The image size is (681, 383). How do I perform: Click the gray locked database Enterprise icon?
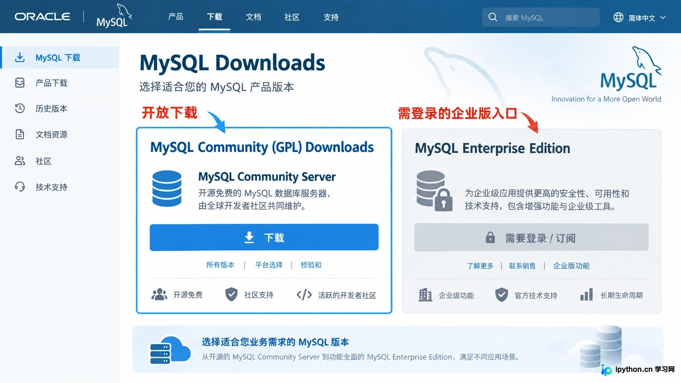(x=434, y=191)
